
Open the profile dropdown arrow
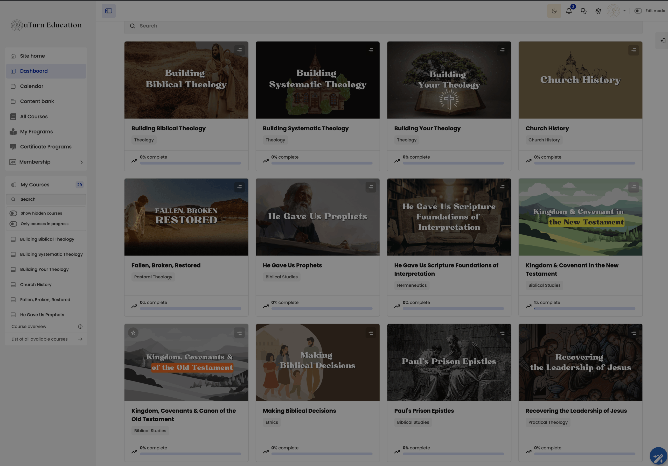point(624,11)
